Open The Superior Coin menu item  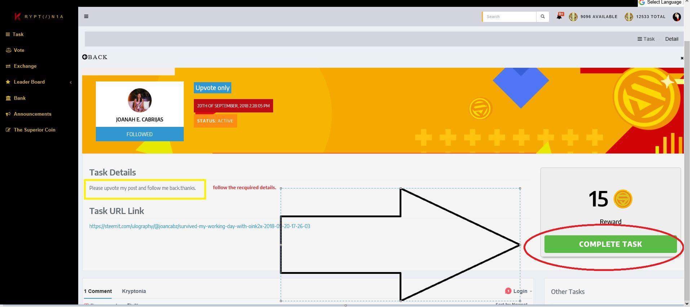click(35, 130)
